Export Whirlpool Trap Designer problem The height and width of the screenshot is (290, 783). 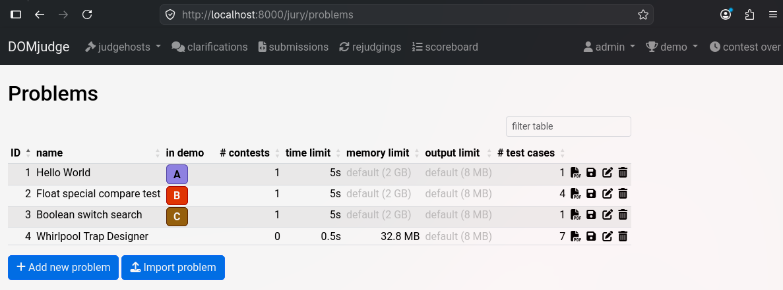coord(591,236)
